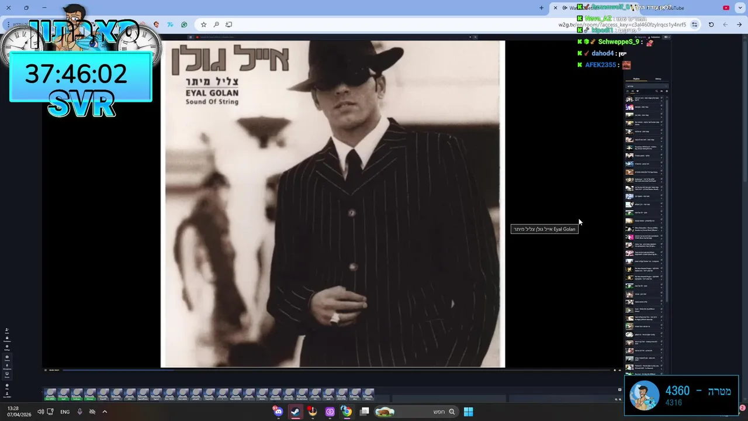The height and width of the screenshot is (421, 748).
Task: Open the tab search dropdown chevron
Action: coord(739,8)
